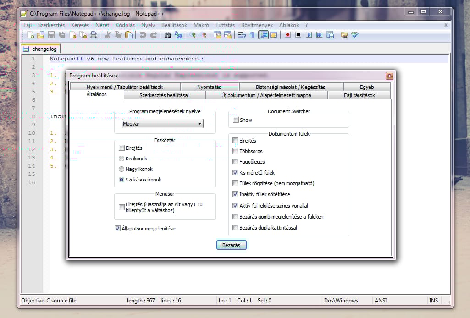Click the Word wrap toolbar icon

pos(242,35)
